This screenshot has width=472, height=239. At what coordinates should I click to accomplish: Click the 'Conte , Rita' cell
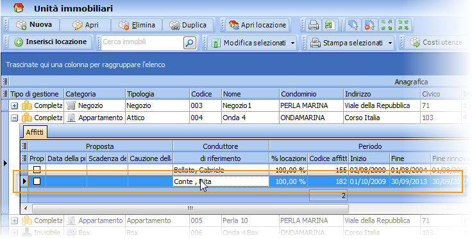click(x=221, y=181)
